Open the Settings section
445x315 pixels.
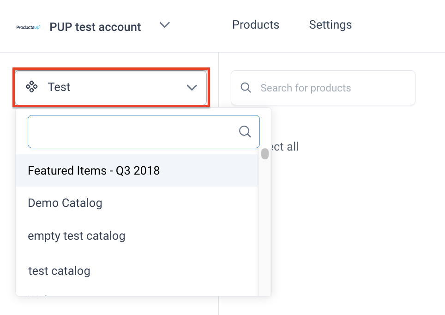(x=330, y=24)
